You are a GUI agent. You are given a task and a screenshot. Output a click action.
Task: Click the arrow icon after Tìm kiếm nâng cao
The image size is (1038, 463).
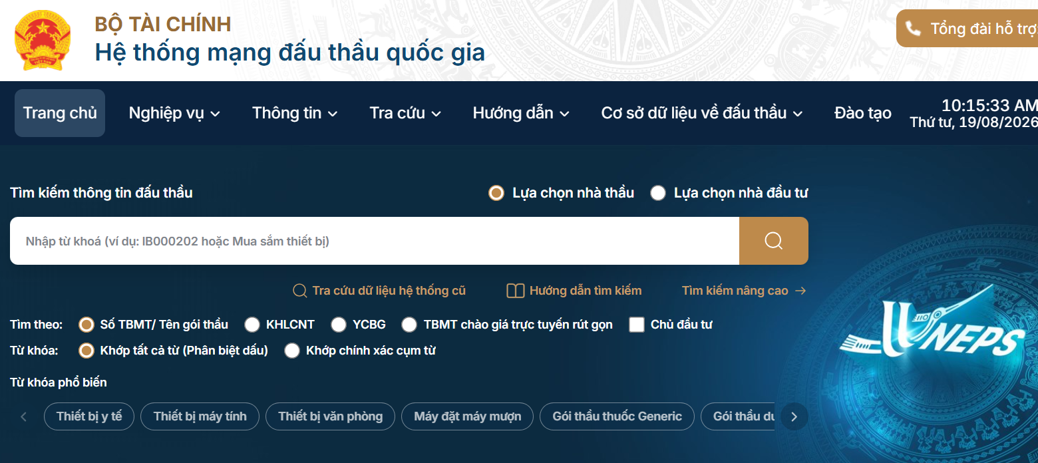pos(800,291)
